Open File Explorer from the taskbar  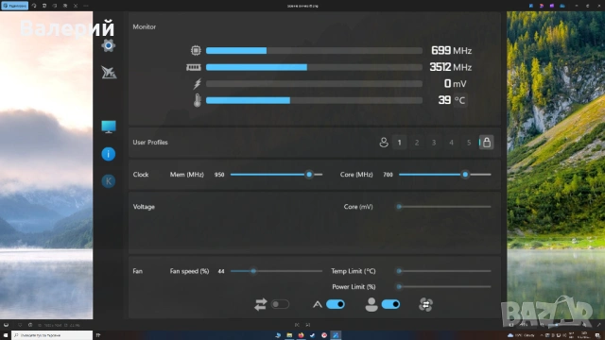289,335
